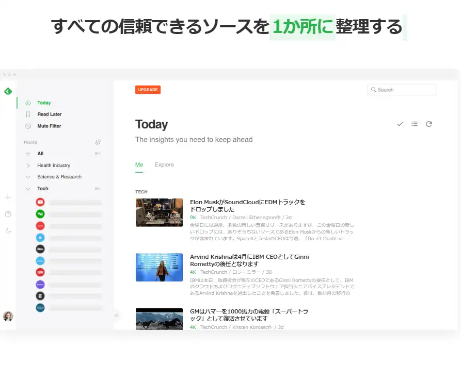This screenshot has width=461, height=365.
Task: Select the purple feed icon
Action: (x=40, y=284)
